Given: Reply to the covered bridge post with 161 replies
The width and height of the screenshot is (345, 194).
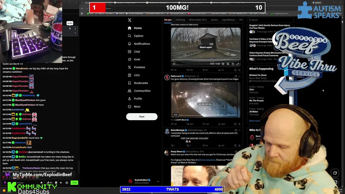Looking at the screenshot, I should [x=174, y=70].
